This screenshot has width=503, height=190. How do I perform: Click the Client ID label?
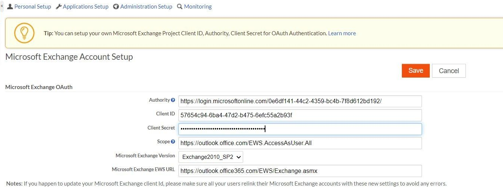[x=165, y=114]
